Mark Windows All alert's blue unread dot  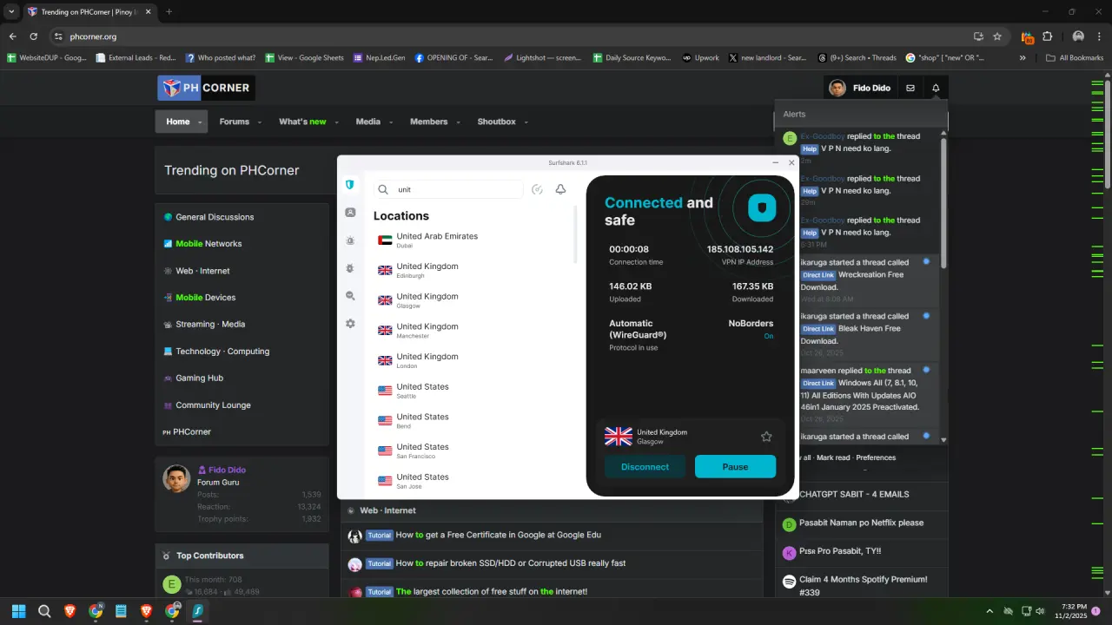tap(926, 369)
